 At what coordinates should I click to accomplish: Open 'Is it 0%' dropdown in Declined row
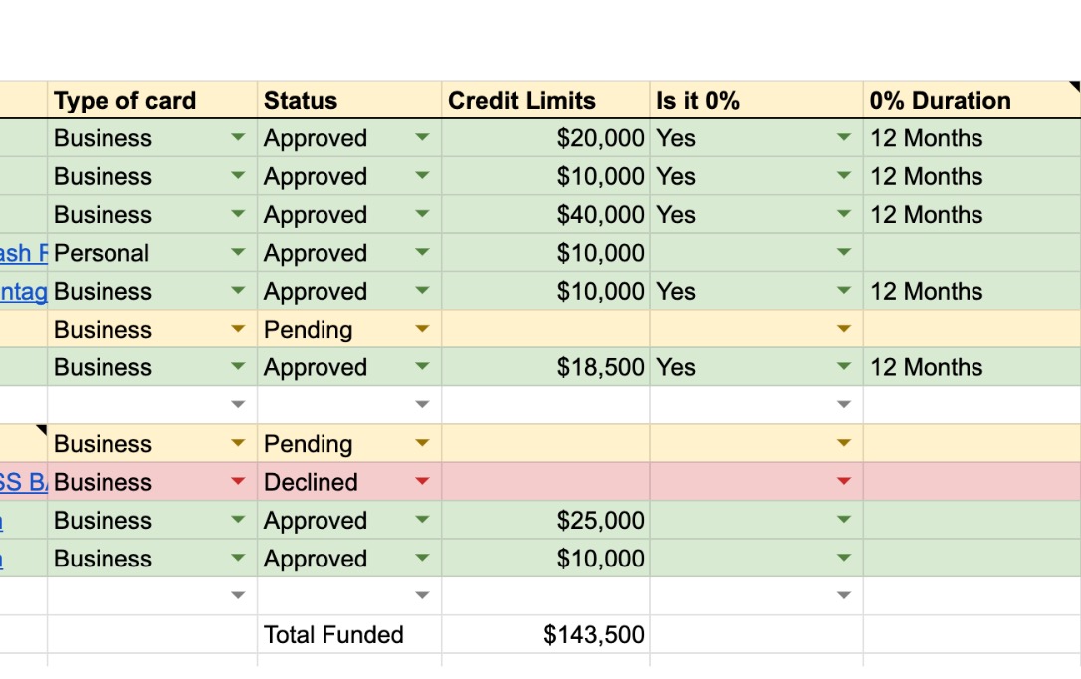coord(844,482)
